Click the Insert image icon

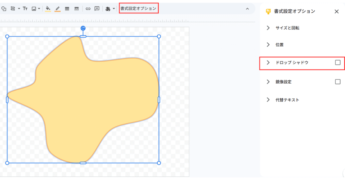pos(34,9)
